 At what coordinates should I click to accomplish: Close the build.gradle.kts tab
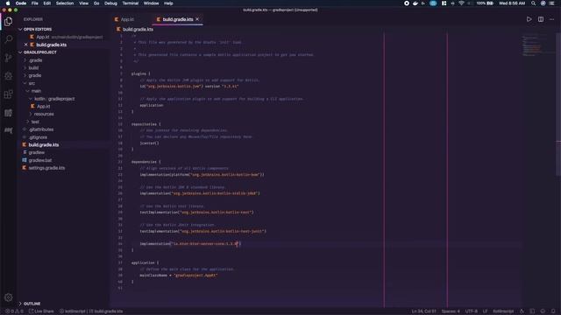tap(197, 19)
